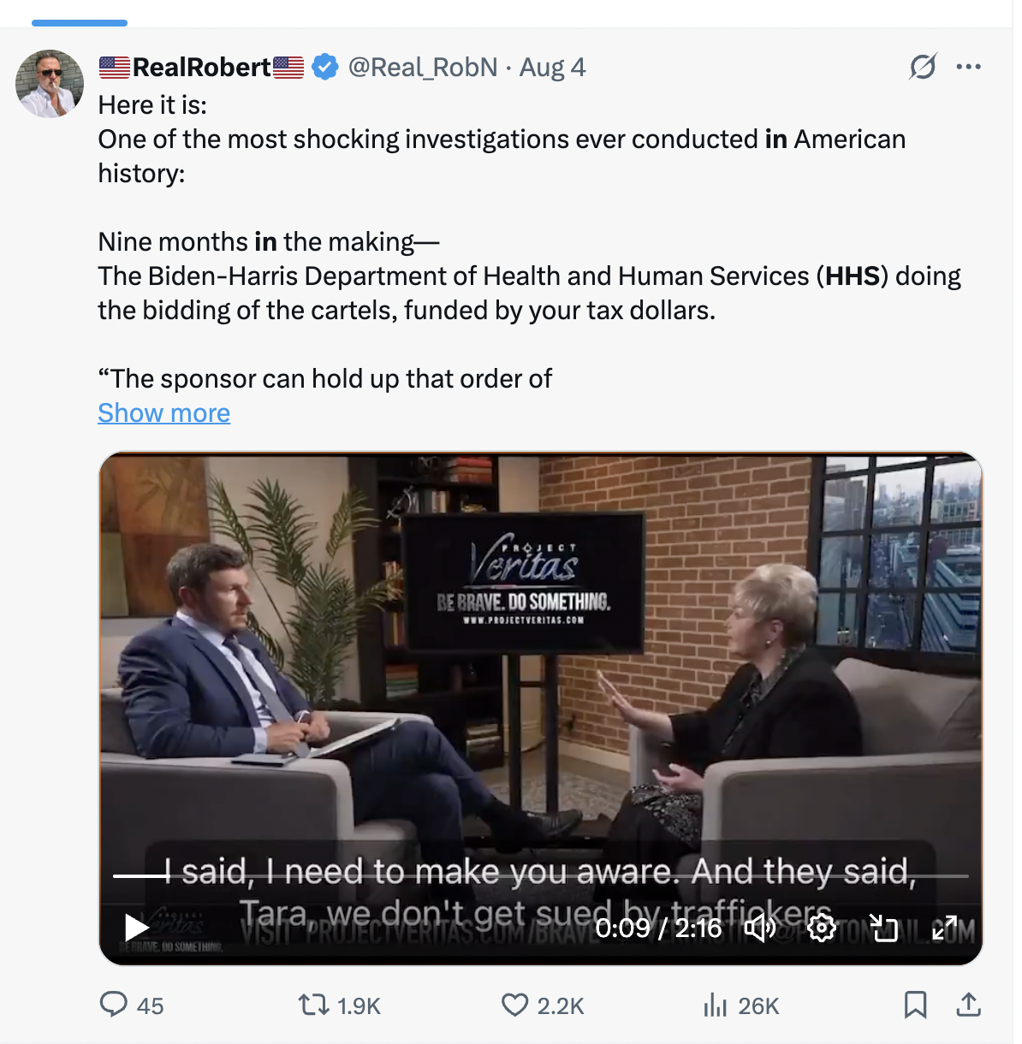Open the tweet's more options menu
1022x1044 pixels.
point(969,67)
